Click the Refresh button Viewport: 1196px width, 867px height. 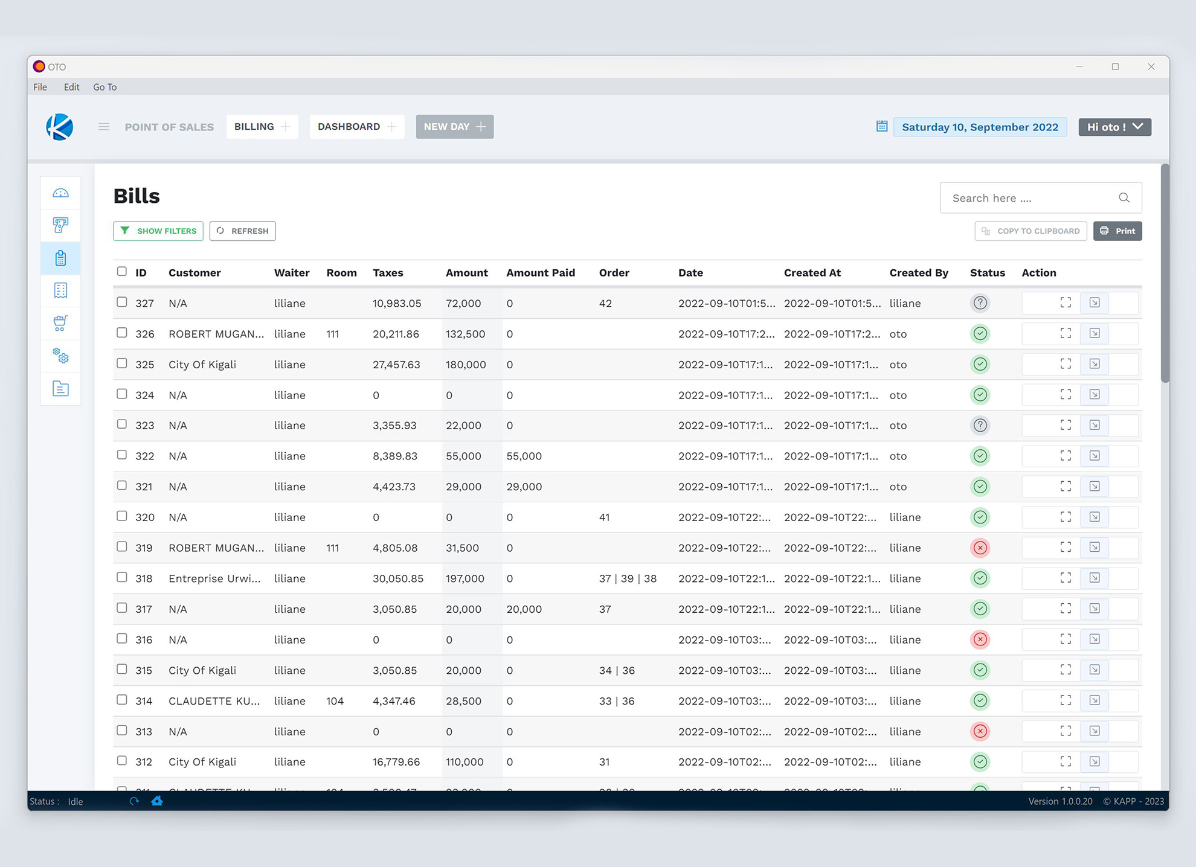[x=243, y=231]
